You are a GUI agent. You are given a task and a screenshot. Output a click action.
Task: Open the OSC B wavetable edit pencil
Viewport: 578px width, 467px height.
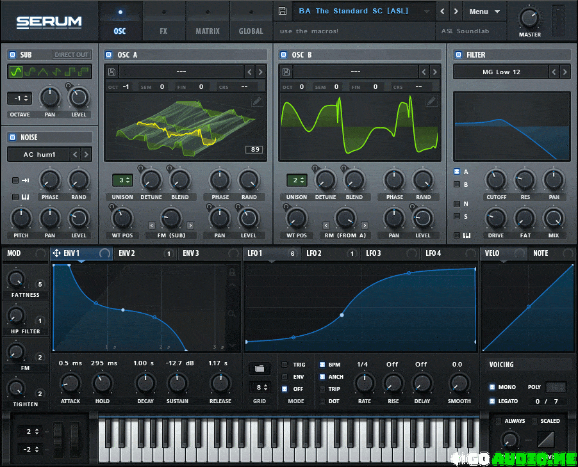(431, 100)
